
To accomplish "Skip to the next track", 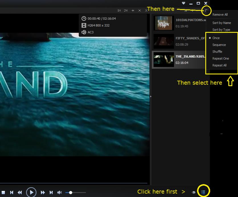I will point(51,193).
